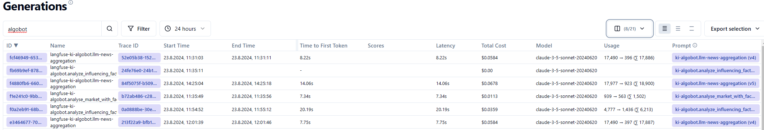The image size is (764, 130).
Task: Open info icon next to Generations title
Action: 70,2
